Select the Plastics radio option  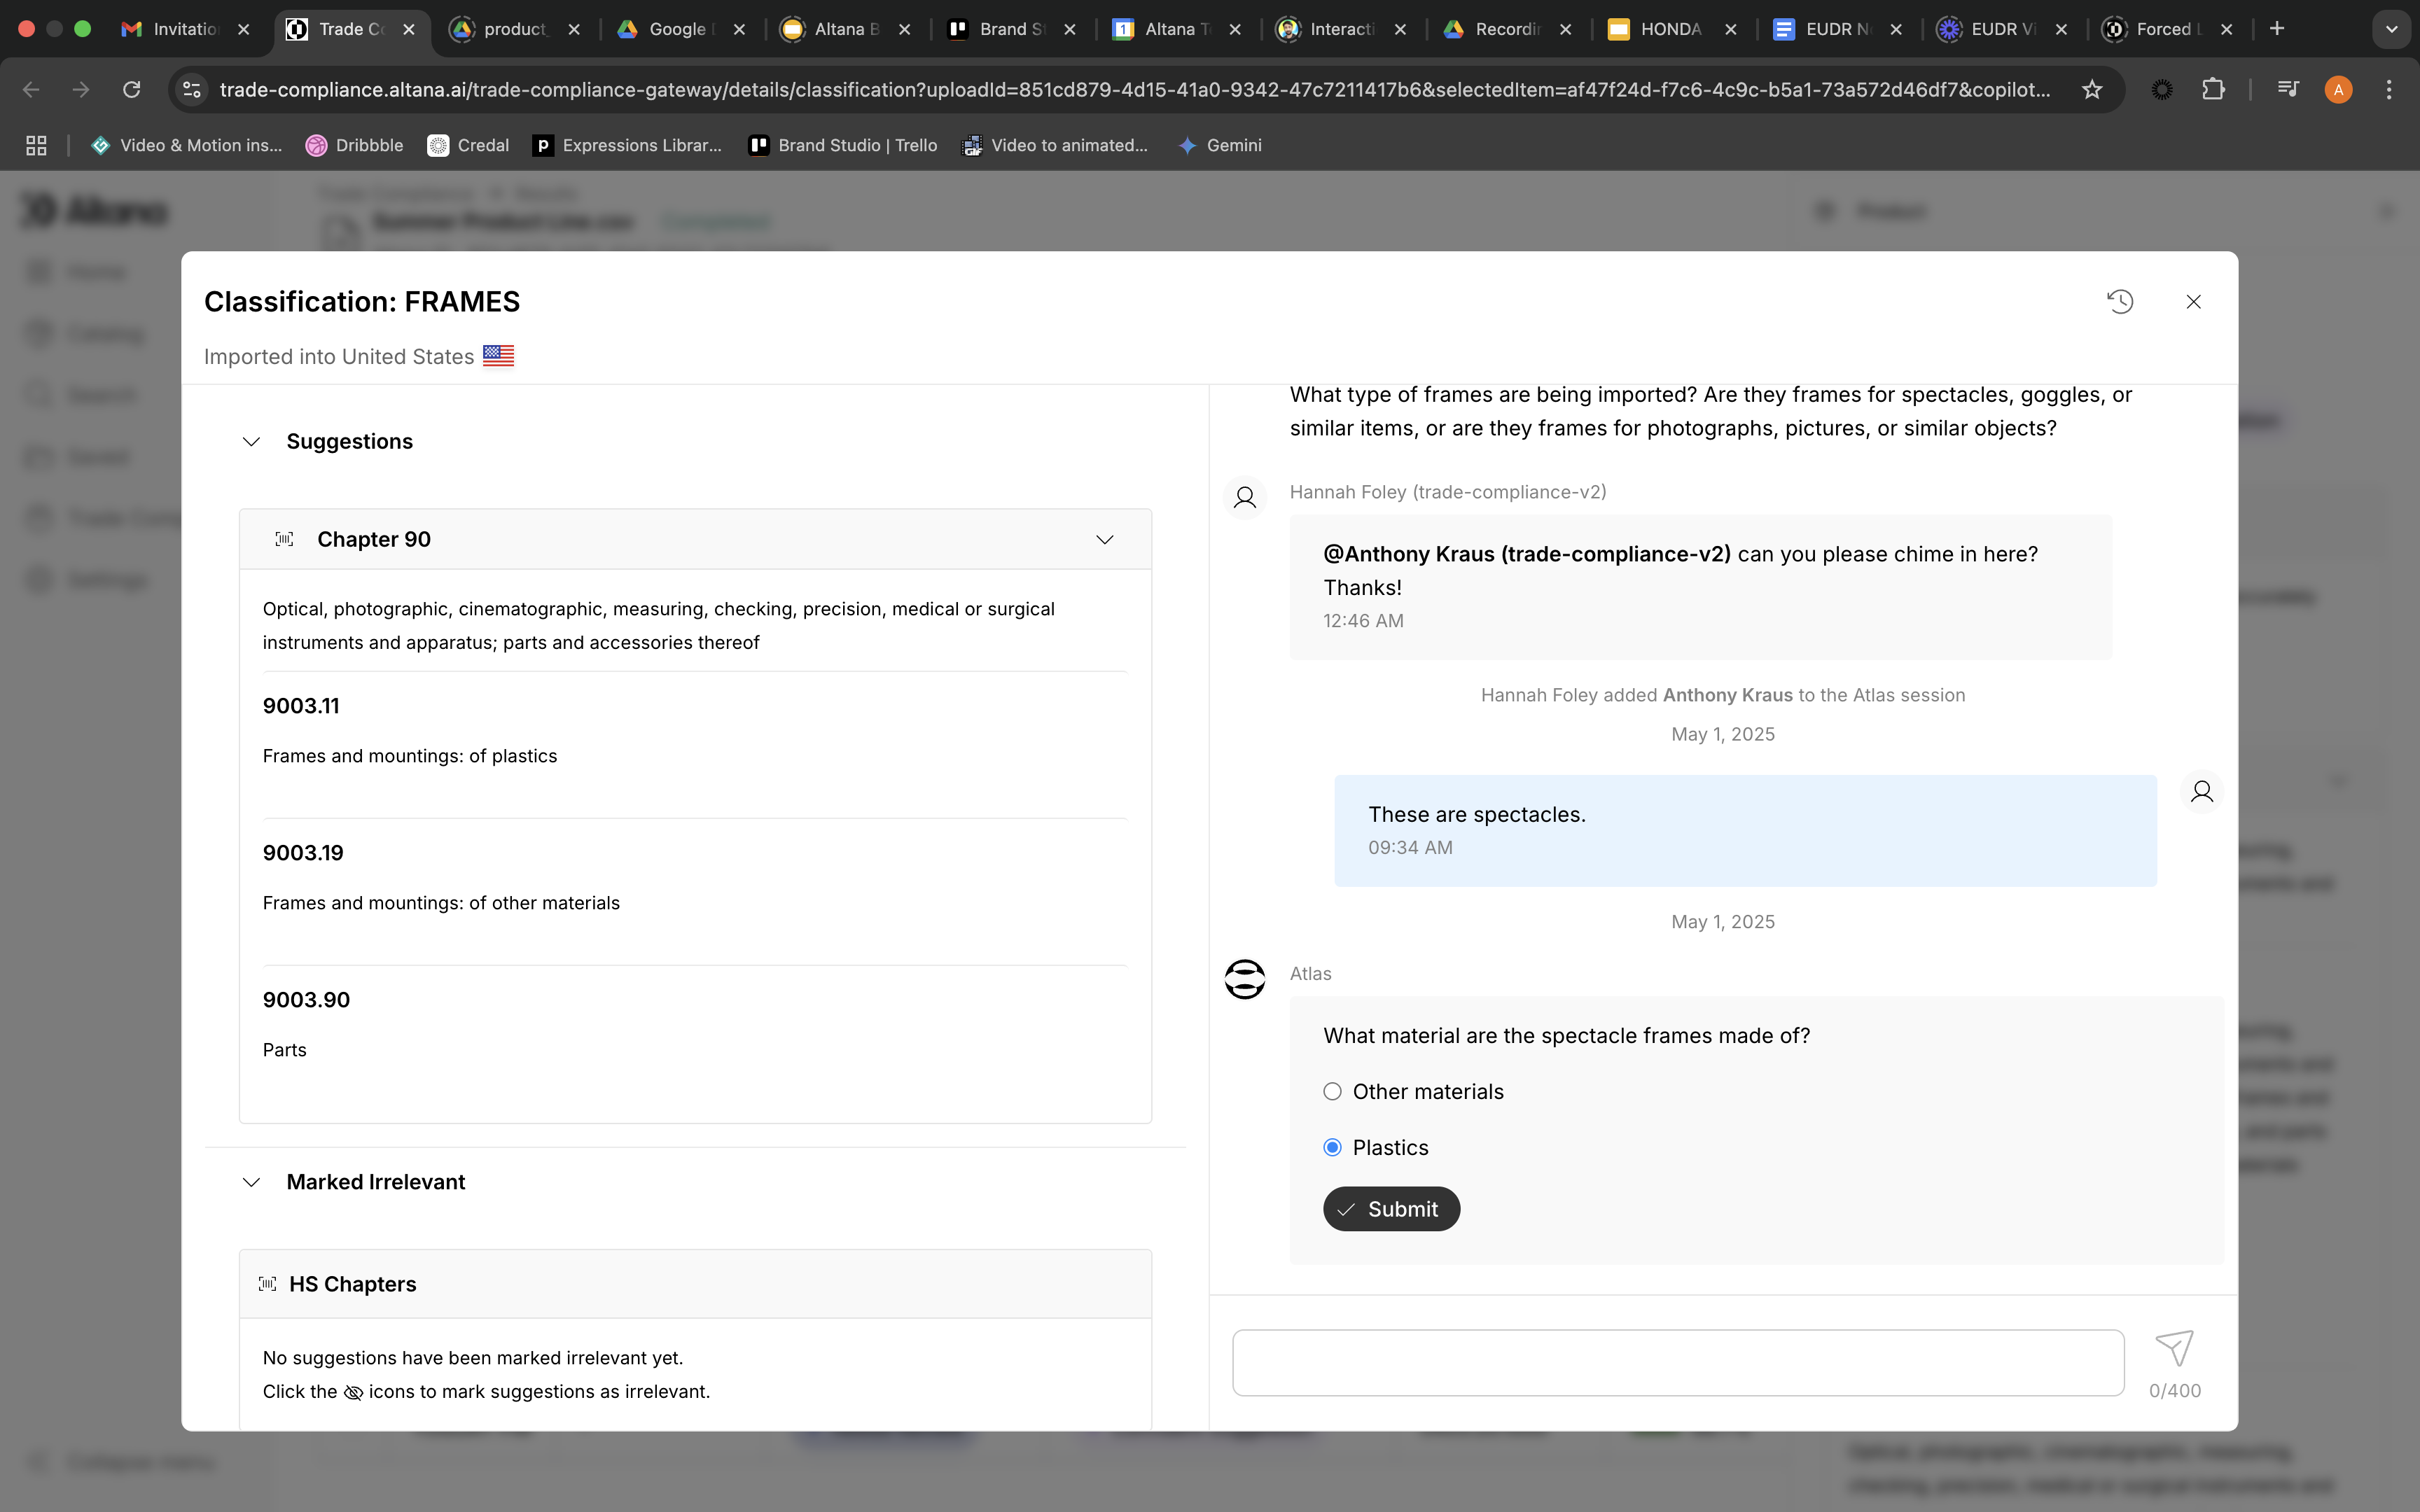(x=1332, y=1148)
